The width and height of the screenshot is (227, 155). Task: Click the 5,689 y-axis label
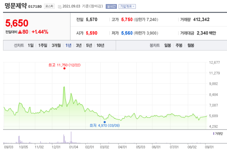pyautogui.click(x=213, y=116)
